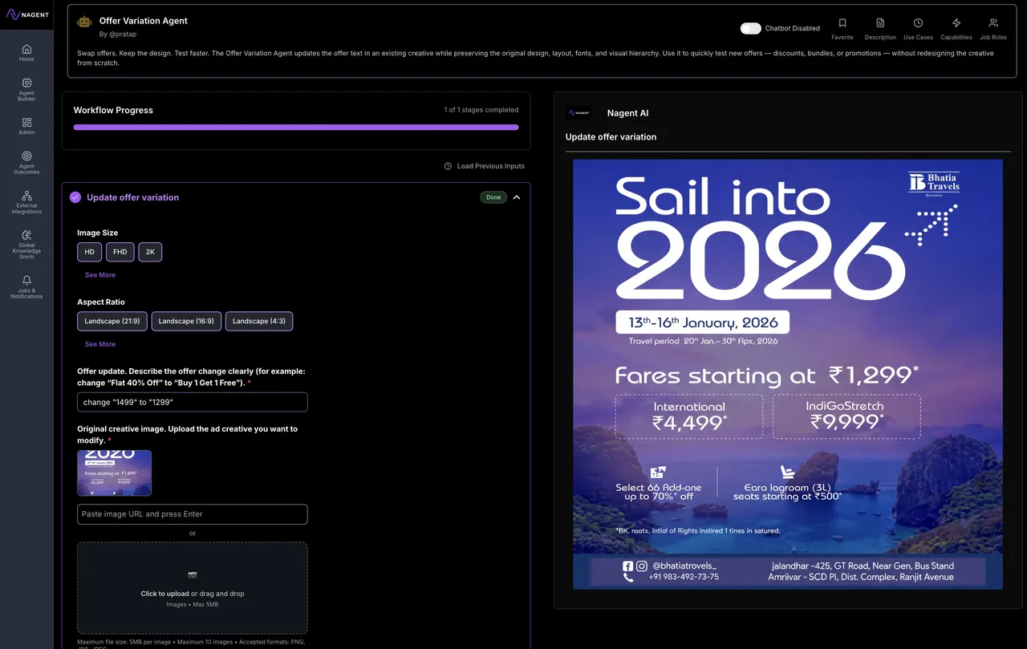Viewport: 1027px width, 649px height.
Task: Open the agent Description
Action: (x=880, y=29)
